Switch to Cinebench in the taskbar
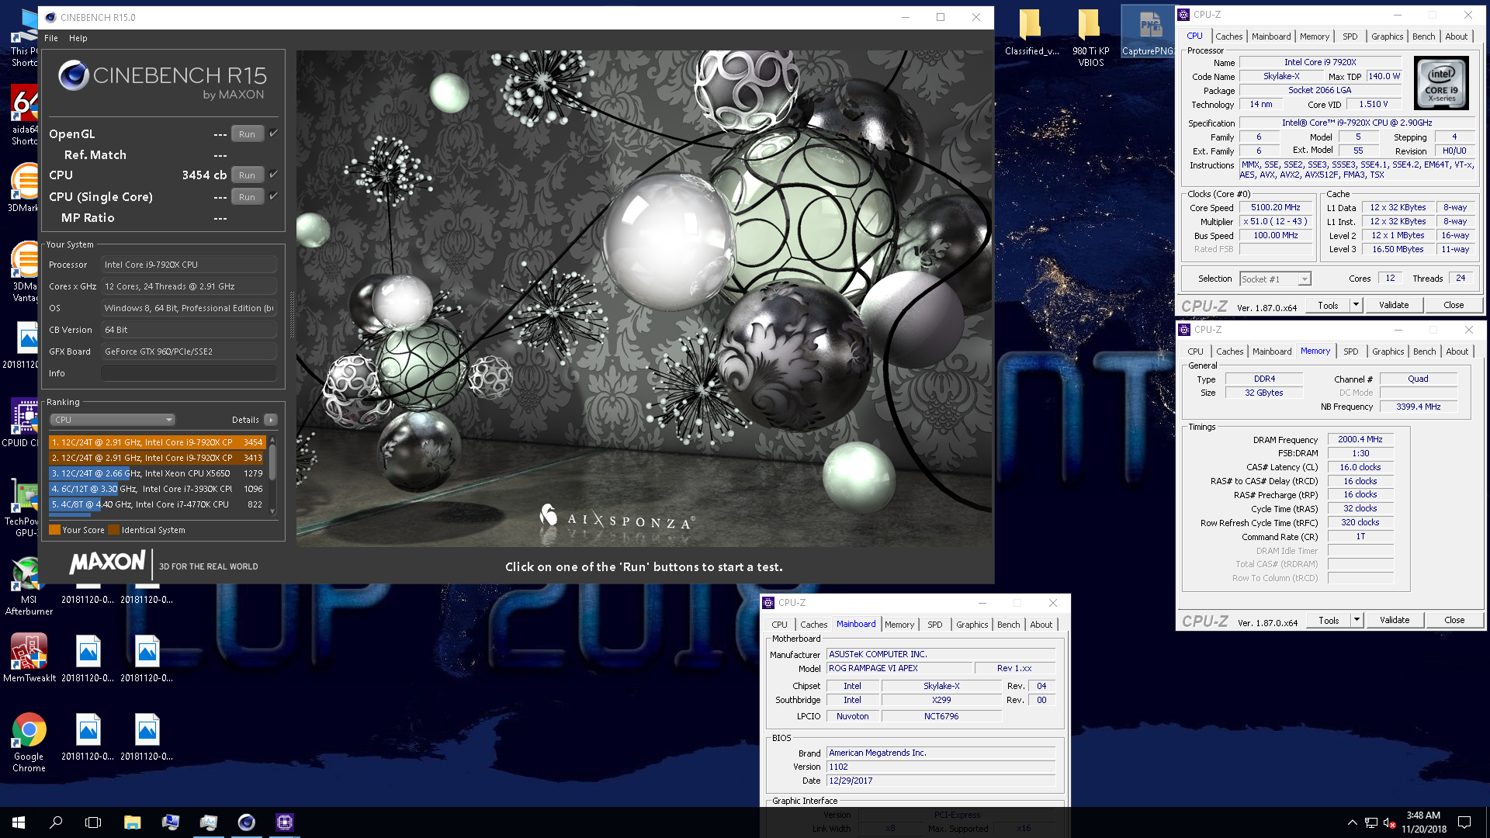This screenshot has height=838, width=1490. point(247,822)
